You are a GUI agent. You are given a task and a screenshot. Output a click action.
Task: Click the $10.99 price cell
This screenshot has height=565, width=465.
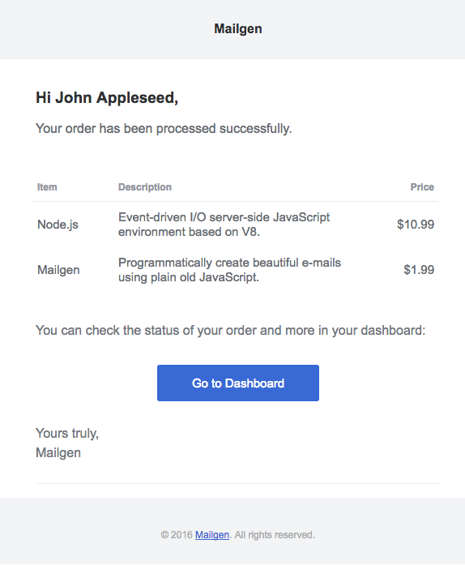416,224
